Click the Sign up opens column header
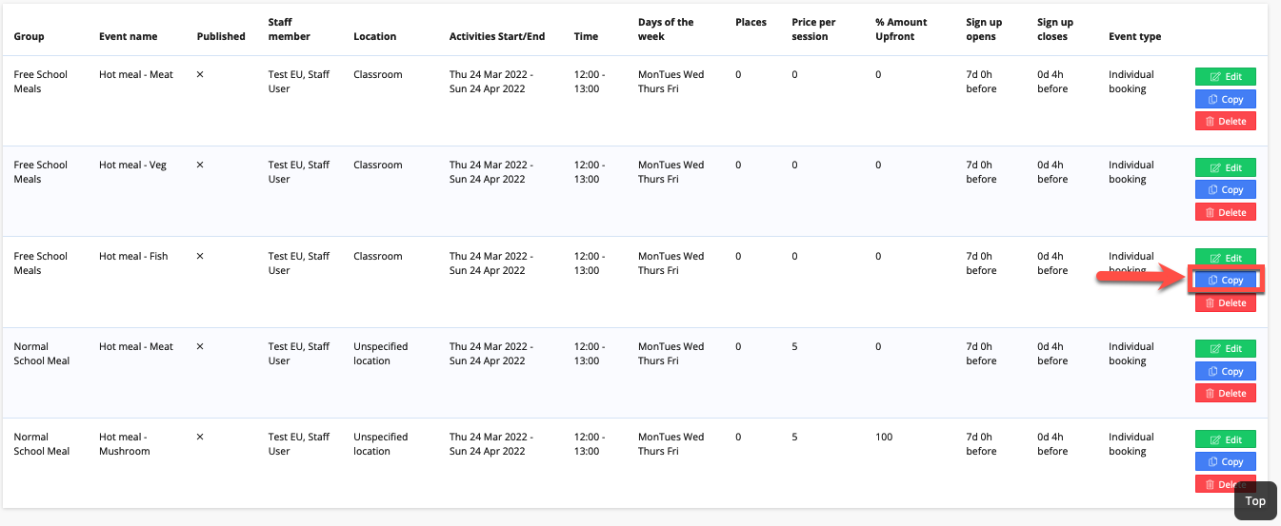1281x526 pixels. 984,29
